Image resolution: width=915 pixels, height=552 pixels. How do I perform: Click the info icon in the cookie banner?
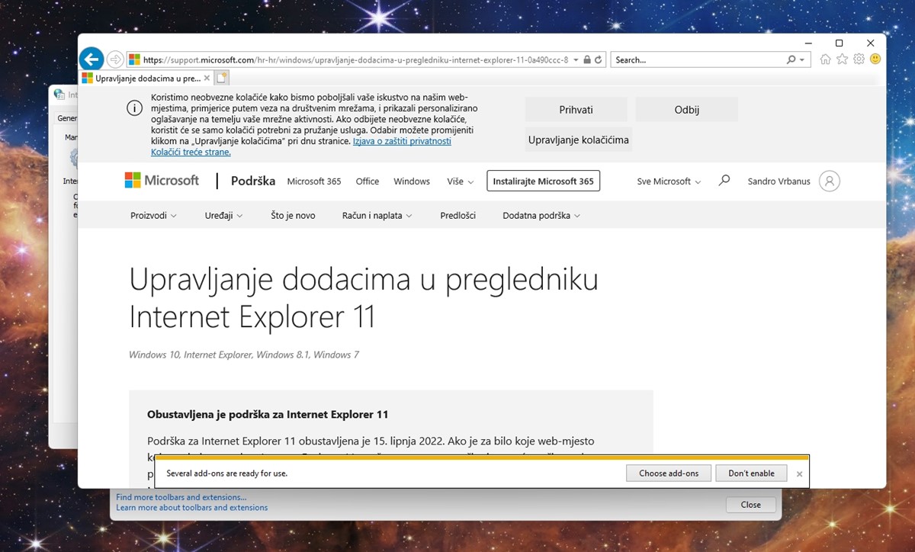click(134, 108)
